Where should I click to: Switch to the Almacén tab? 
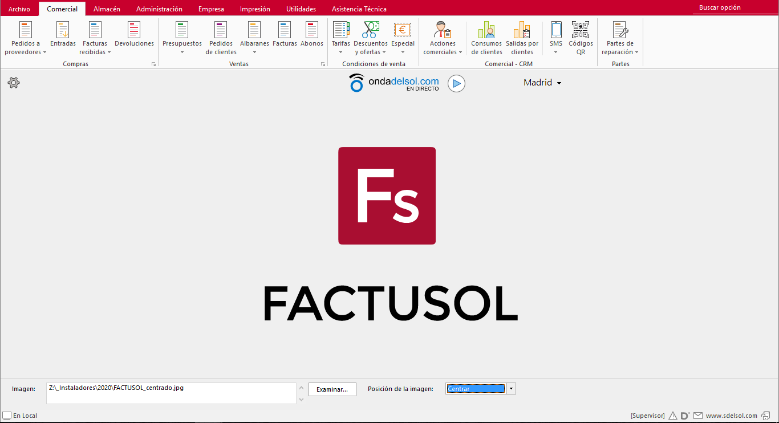coord(107,9)
